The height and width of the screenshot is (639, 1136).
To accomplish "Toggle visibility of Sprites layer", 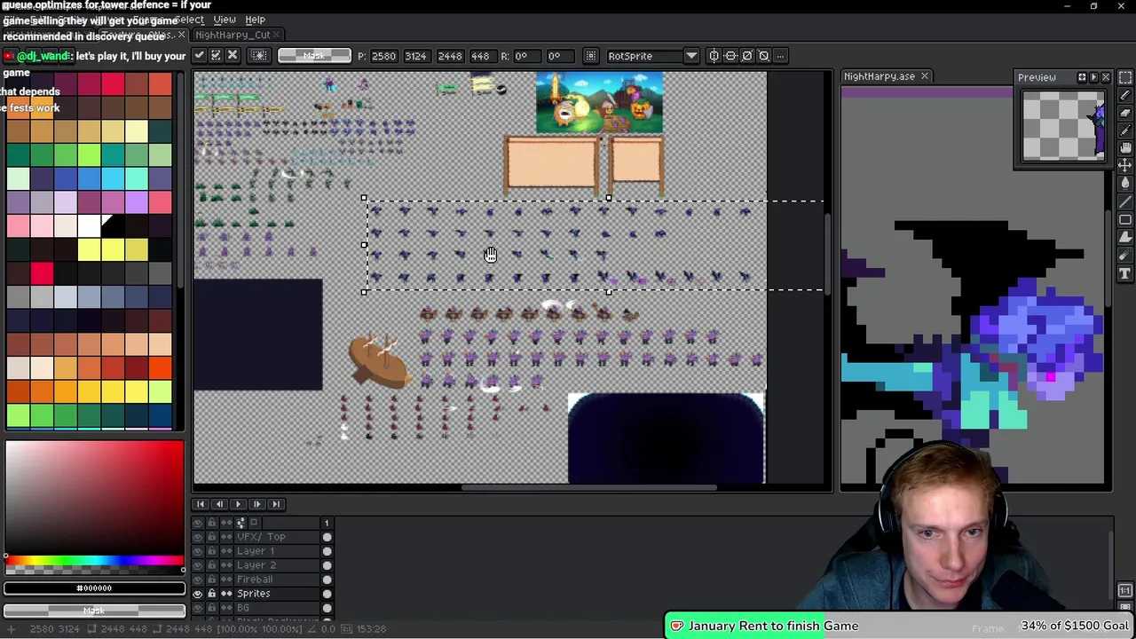I will click(x=197, y=594).
